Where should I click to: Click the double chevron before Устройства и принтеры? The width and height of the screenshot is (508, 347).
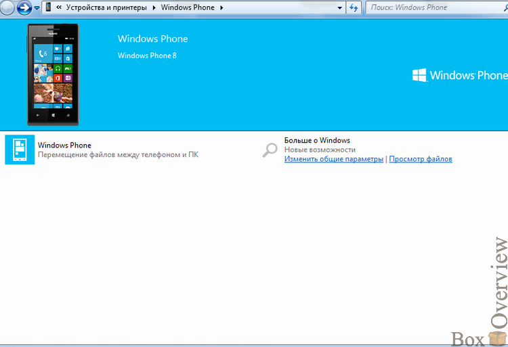59,7
